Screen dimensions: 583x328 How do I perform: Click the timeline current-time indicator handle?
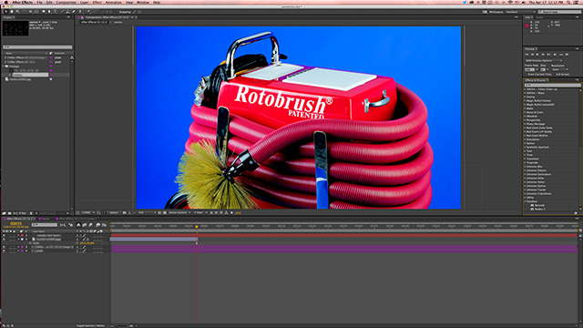(x=197, y=227)
